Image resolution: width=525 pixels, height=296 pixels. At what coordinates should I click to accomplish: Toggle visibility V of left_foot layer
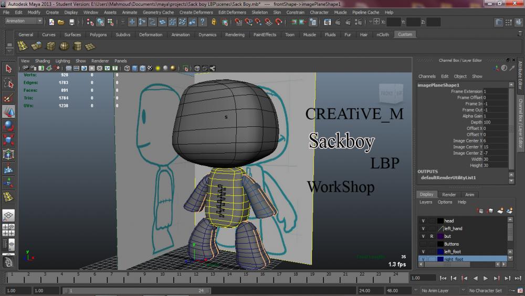423,251
